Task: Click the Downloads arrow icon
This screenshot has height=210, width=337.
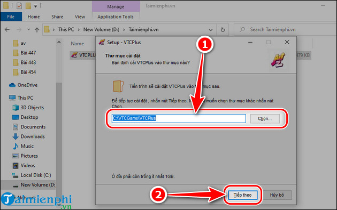Action: click(x=16, y=136)
